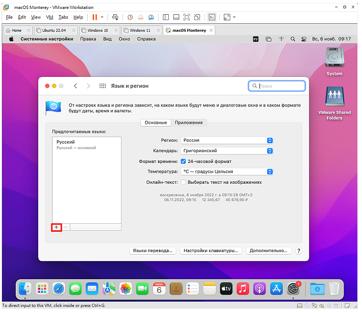362x312 pixels.
Task: Enter full screen mode icon
Action: pos(187,17)
